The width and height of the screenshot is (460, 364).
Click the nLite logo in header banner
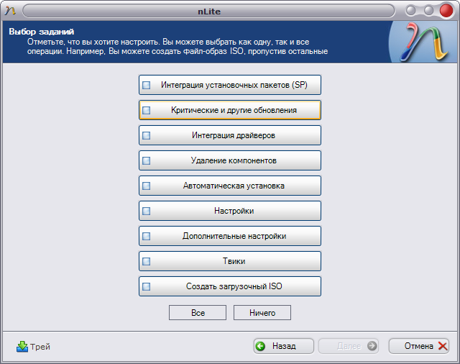(x=423, y=43)
